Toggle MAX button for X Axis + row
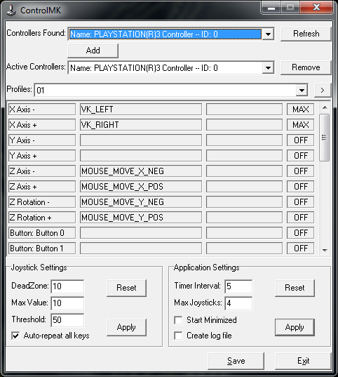 pos(300,125)
